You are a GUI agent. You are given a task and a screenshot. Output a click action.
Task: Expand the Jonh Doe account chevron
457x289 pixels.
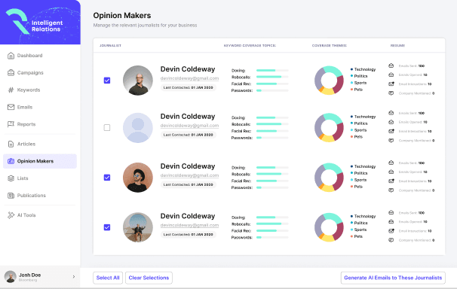74,277
